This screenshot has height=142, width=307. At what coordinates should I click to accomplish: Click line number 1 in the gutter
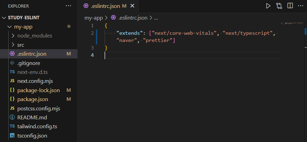pyautogui.click(x=92, y=26)
